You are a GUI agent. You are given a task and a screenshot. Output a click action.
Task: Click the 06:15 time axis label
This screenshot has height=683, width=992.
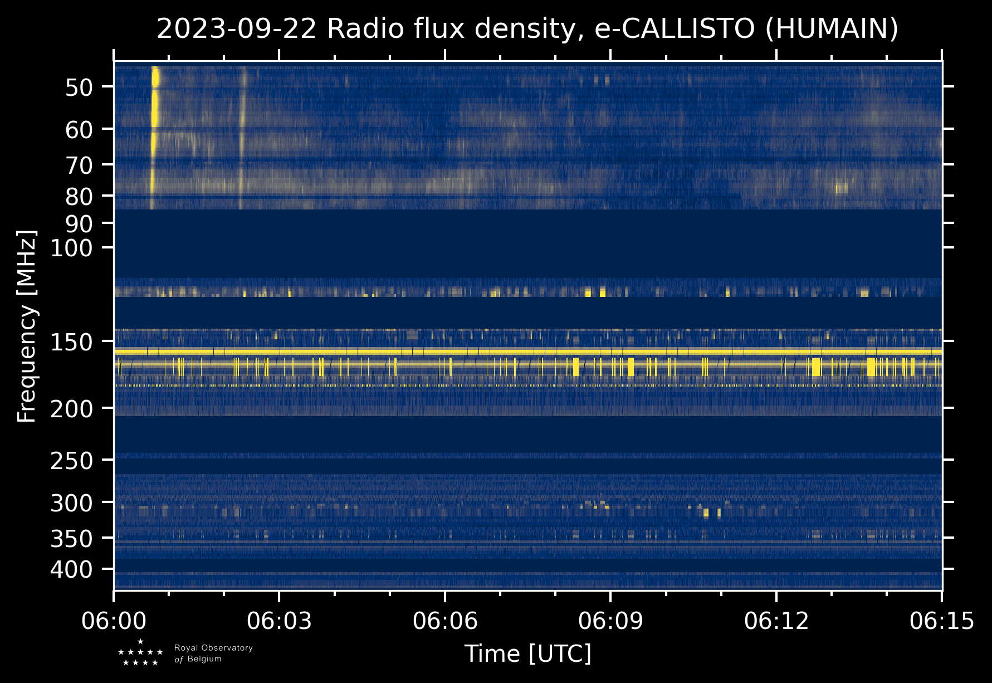tap(942, 621)
